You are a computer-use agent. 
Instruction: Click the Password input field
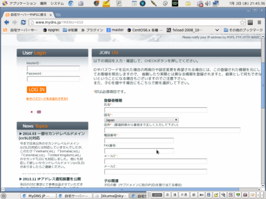pos(53,79)
